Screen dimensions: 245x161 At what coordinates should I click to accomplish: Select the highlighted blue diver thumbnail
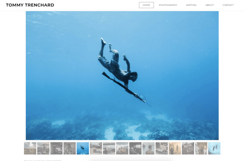click(x=83, y=148)
